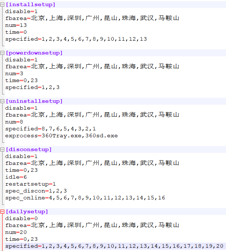Collapse the [powerdownsetup] section fold marker
This screenshot has width=226, height=251.
pos(2,53)
